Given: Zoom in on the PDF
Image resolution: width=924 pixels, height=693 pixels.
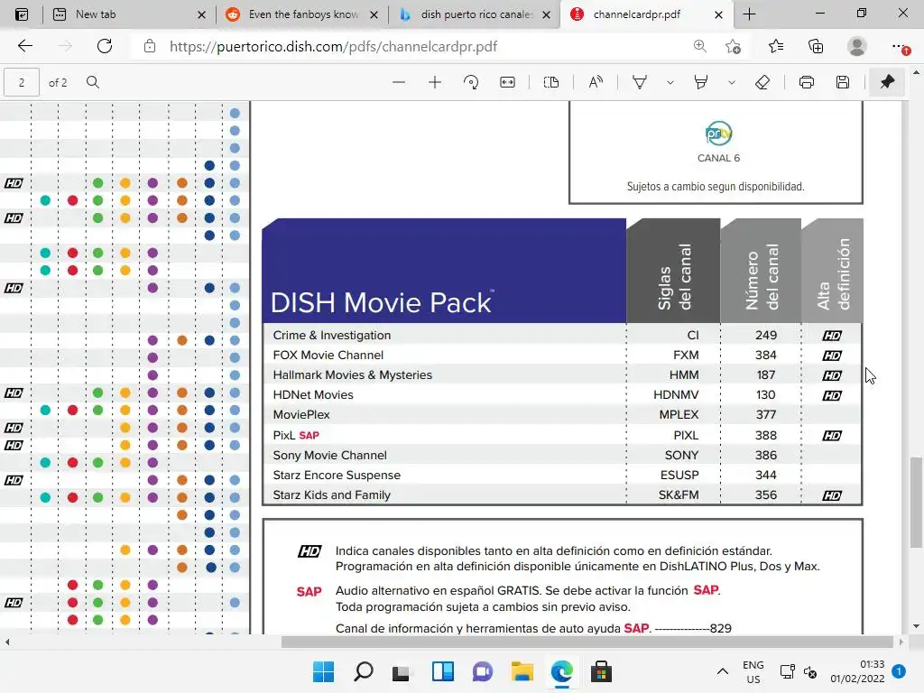Looking at the screenshot, I should 434,82.
